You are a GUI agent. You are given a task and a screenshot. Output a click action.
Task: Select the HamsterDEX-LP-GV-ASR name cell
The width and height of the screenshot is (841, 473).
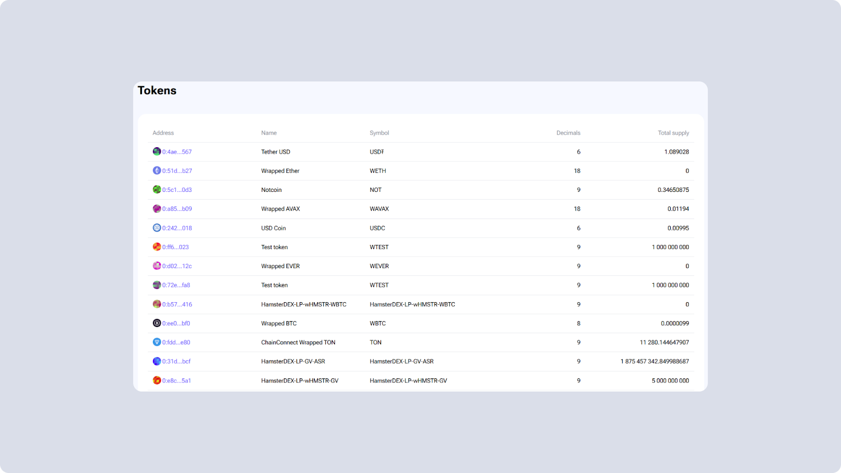293,361
